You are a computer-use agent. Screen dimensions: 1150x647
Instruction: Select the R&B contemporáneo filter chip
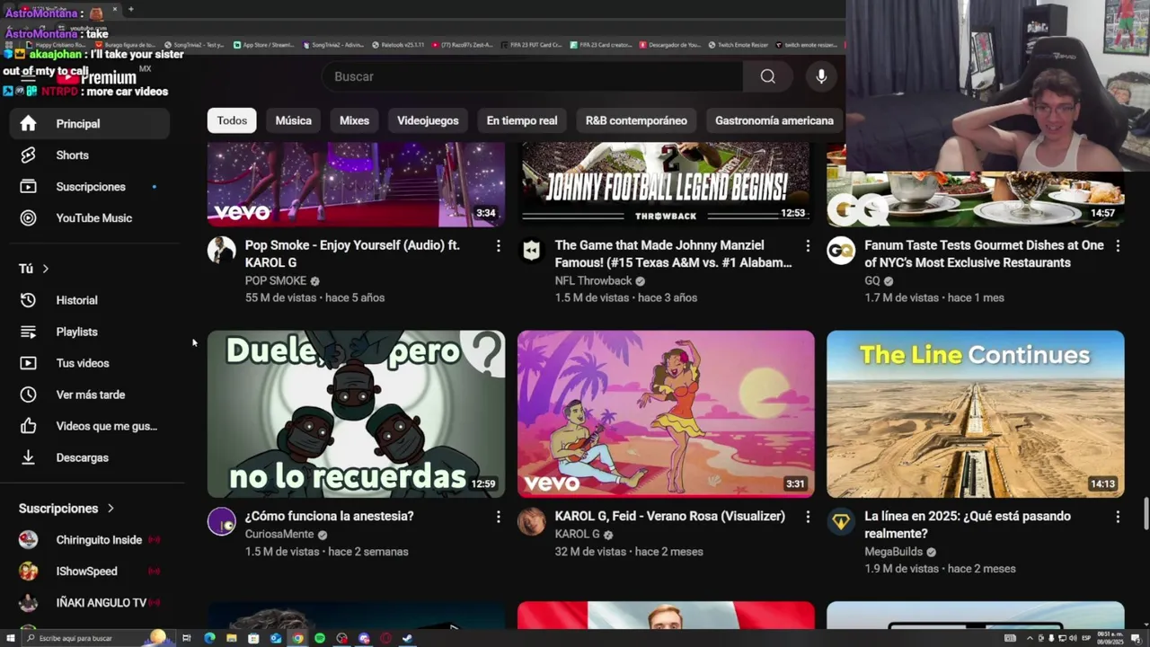tap(636, 120)
